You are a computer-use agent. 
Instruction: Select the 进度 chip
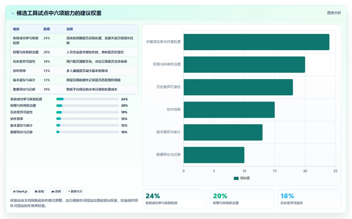[x=56, y=191]
